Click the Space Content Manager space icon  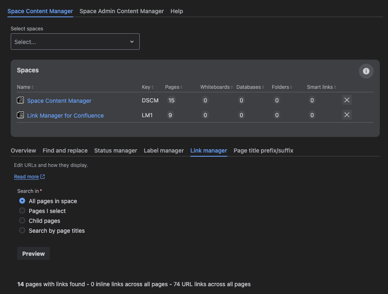pos(20,100)
